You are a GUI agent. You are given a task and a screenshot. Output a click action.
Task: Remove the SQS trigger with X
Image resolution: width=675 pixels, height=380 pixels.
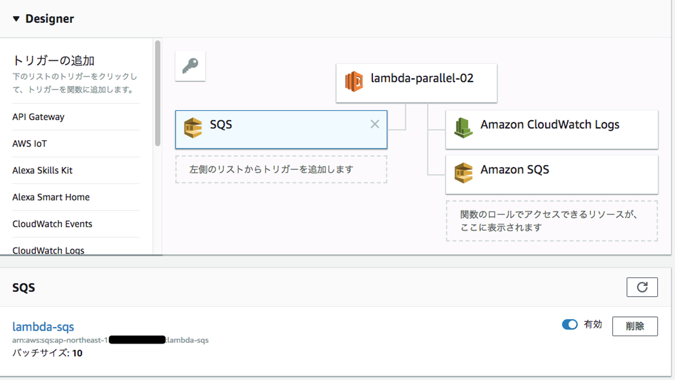click(x=375, y=124)
